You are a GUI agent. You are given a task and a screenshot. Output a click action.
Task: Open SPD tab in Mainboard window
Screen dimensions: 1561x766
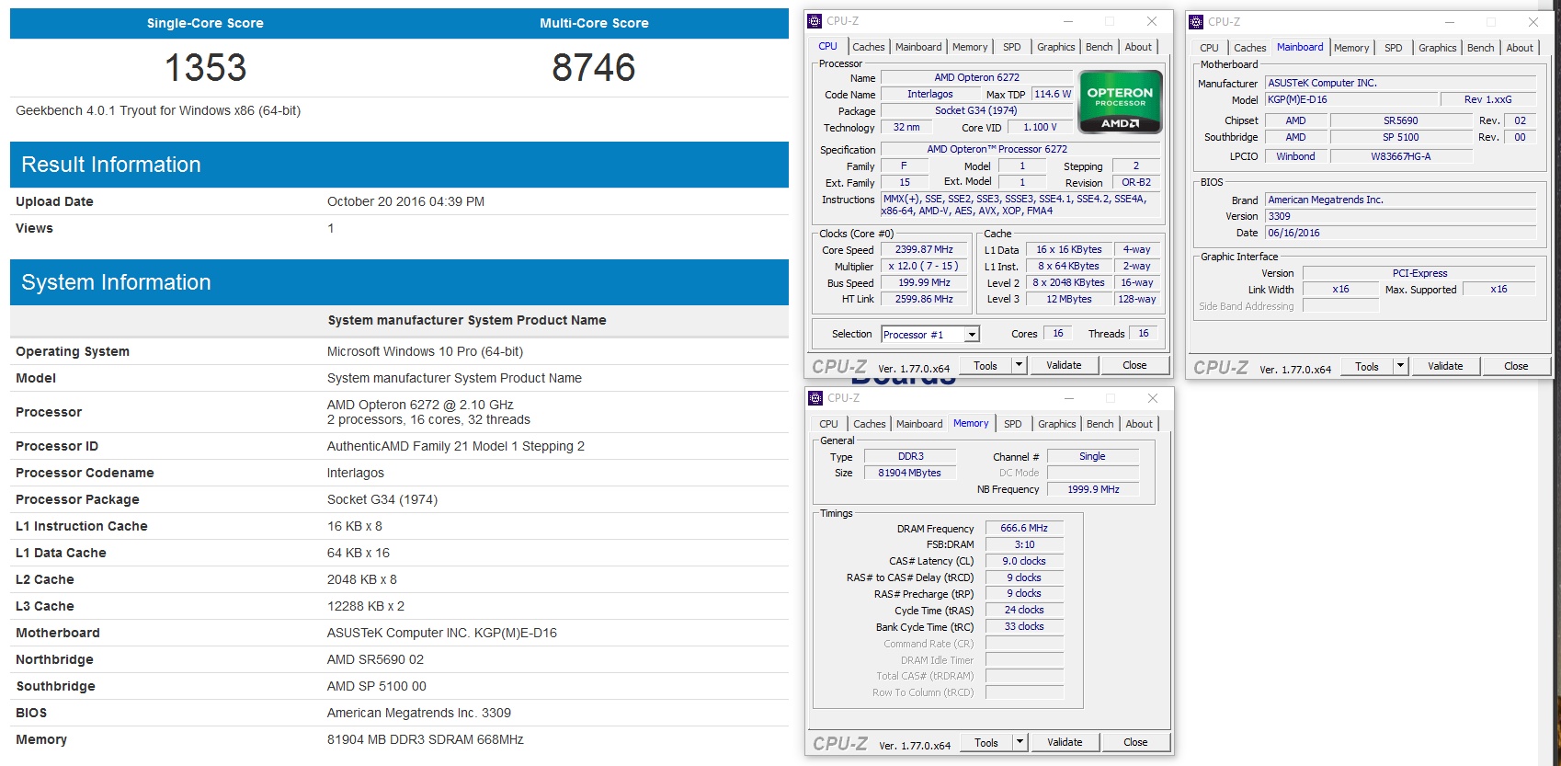pyautogui.click(x=1393, y=48)
